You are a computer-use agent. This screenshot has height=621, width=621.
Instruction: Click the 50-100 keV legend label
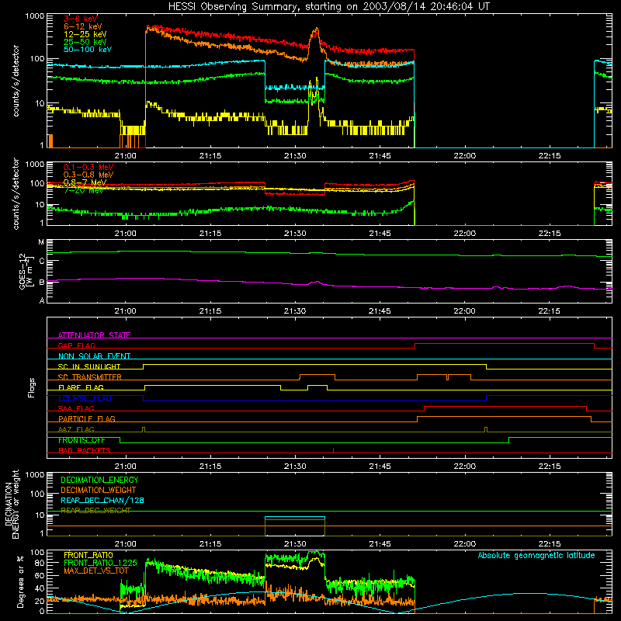pos(88,50)
